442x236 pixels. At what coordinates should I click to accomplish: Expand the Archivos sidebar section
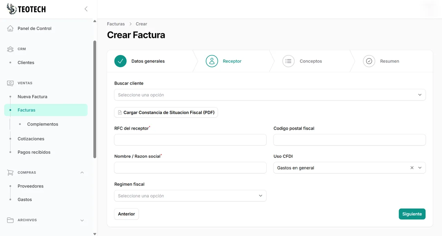click(82, 220)
